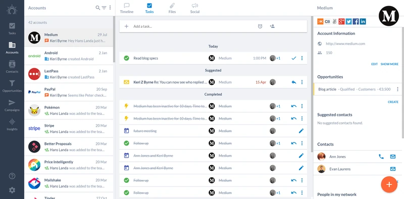Open more options for Read blog specs
Viewport: 404px width, 199px height.
302,58
